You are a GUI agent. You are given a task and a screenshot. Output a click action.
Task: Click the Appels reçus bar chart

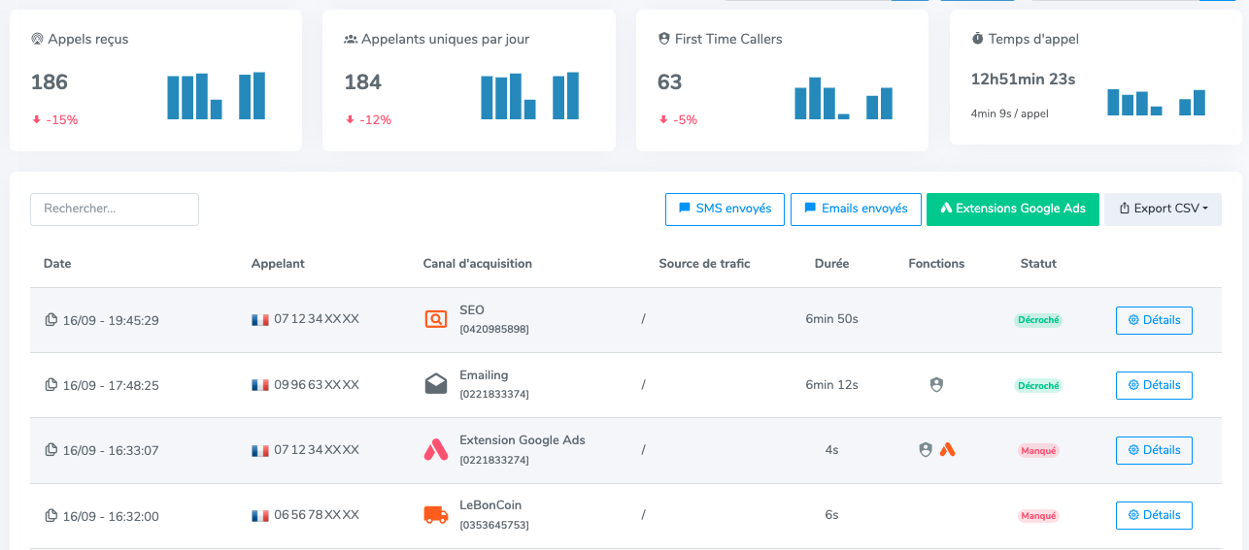click(217, 96)
